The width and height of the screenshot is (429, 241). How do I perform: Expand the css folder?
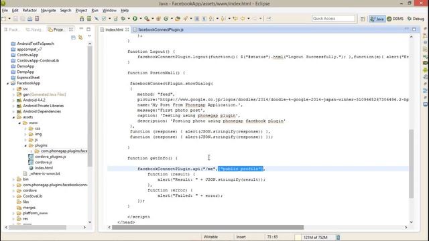[25, 129]
